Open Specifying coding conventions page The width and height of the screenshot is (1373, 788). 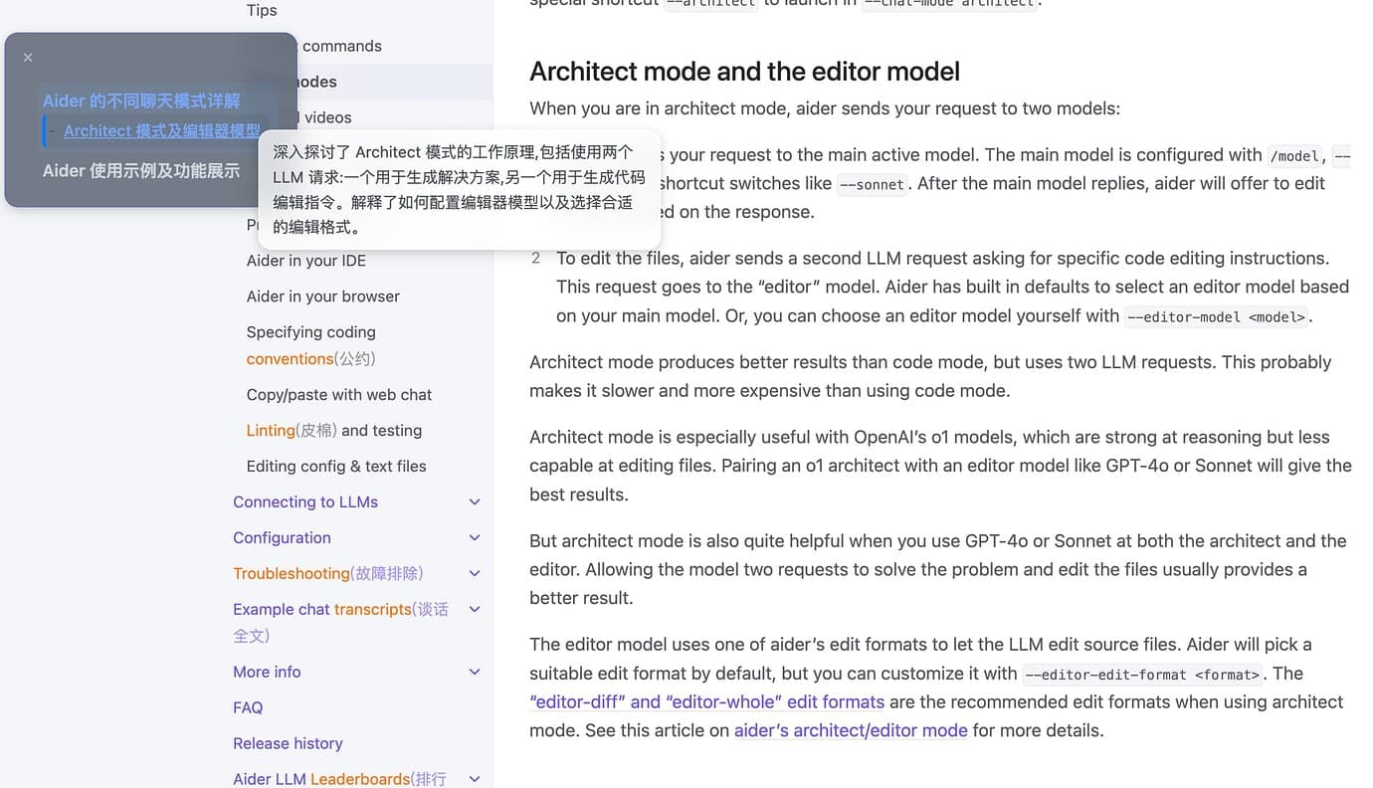[311, 345]
